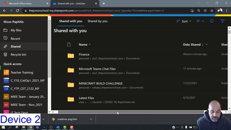Open C_Y10_CetOp1_2021_NP quick access item

point(27,81)
